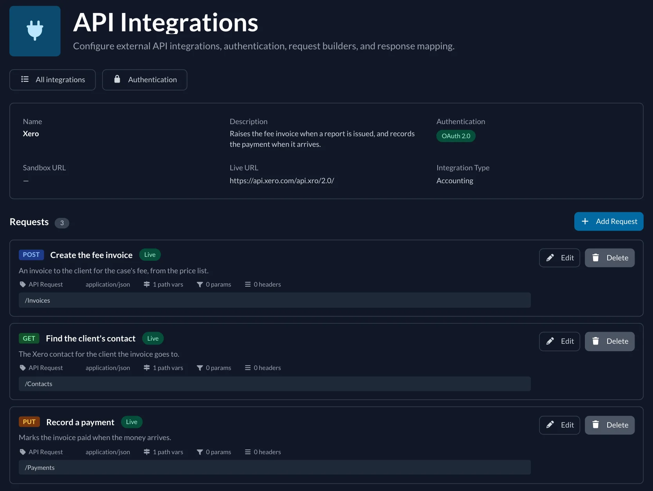Screen dimensions: 653x491
Task: Edit the Create the fee invoice request
Action: [559, 258]
